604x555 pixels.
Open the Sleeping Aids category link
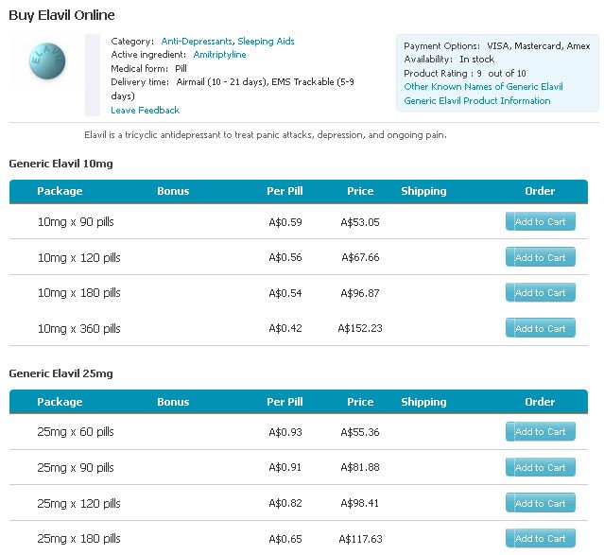[x=266, y=42]
